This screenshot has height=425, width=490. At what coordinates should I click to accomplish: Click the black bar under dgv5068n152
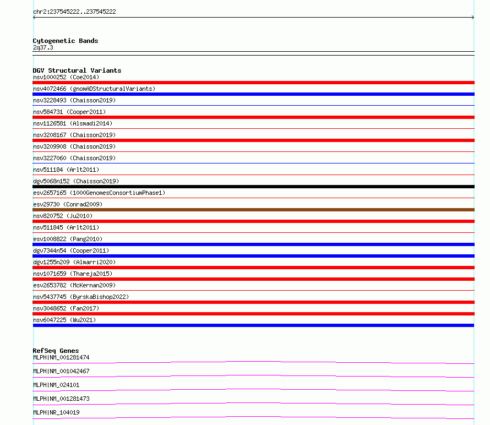pyautogui.click(x=253, y=187)
